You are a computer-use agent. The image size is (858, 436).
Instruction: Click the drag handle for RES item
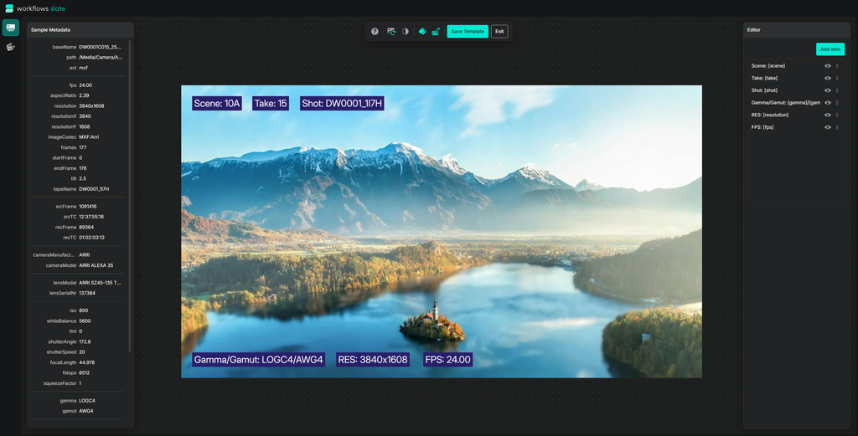[x=837, y=115]
